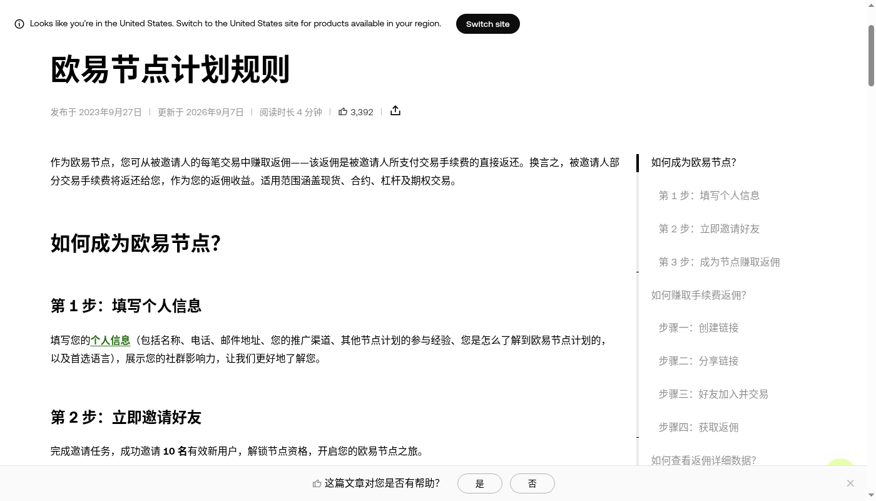
Task: Select 步骤三：好友加入并交易 in sidebar
Action: [x=713, y=395]
